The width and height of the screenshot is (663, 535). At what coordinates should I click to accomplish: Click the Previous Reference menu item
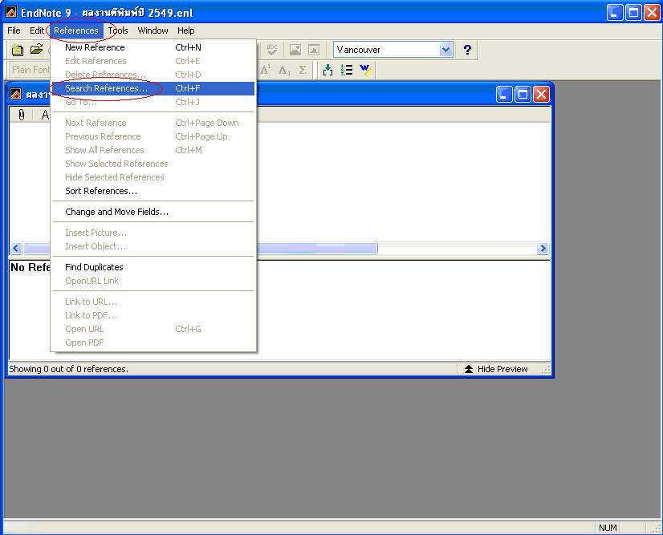click(x=153, y=136)
